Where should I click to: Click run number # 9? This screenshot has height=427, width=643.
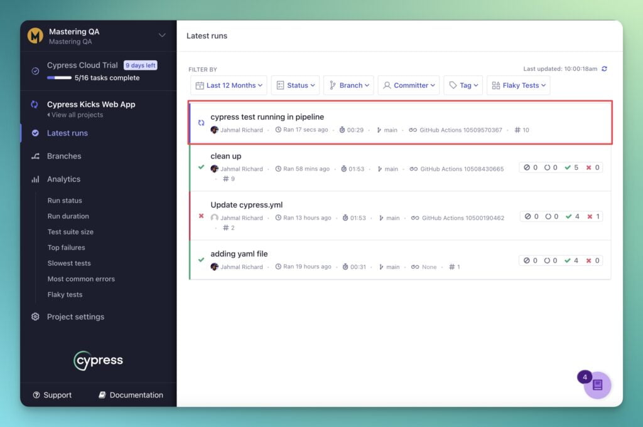pos(229,179)
